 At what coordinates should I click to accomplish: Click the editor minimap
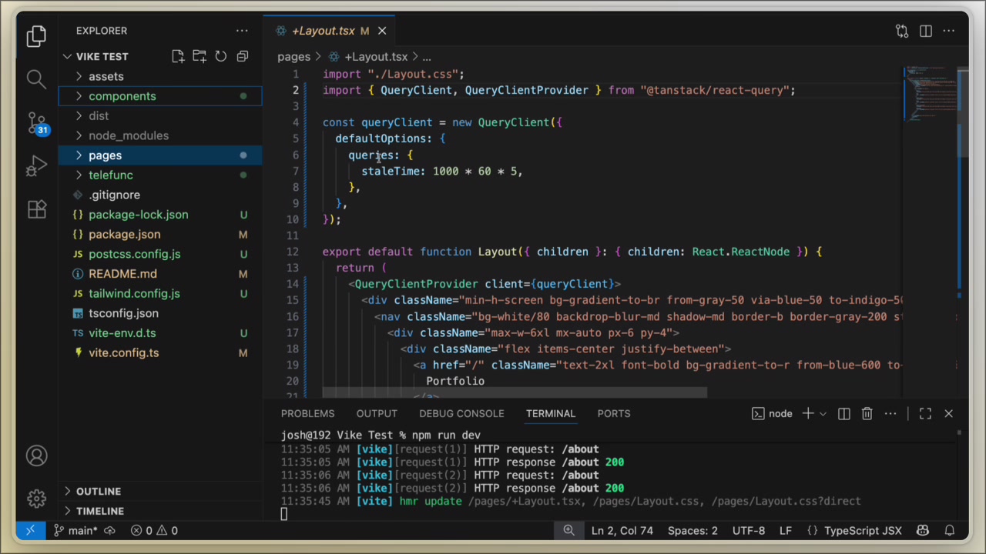(x=928, y=100)
